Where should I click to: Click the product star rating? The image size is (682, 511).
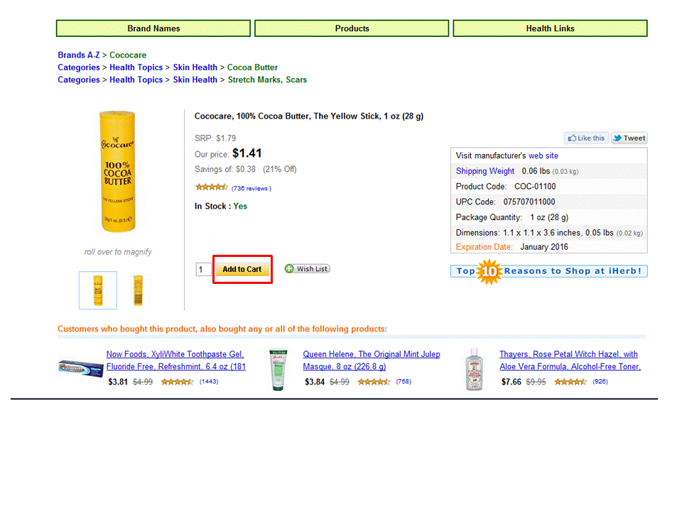click(212, 187)
